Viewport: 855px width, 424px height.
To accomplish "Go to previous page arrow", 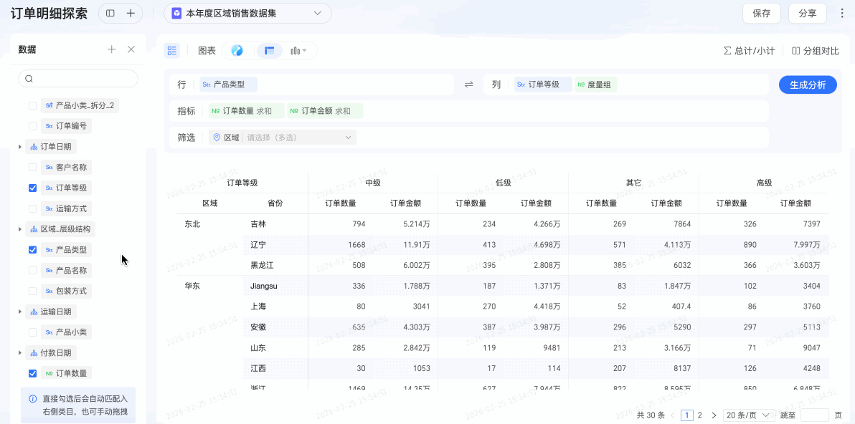I will click(x=673, y=415).
